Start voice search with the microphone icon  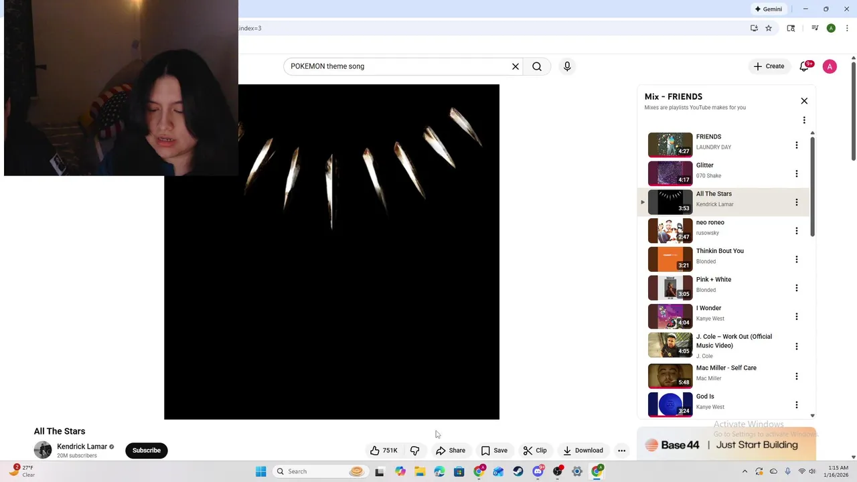tap(567, 66)
